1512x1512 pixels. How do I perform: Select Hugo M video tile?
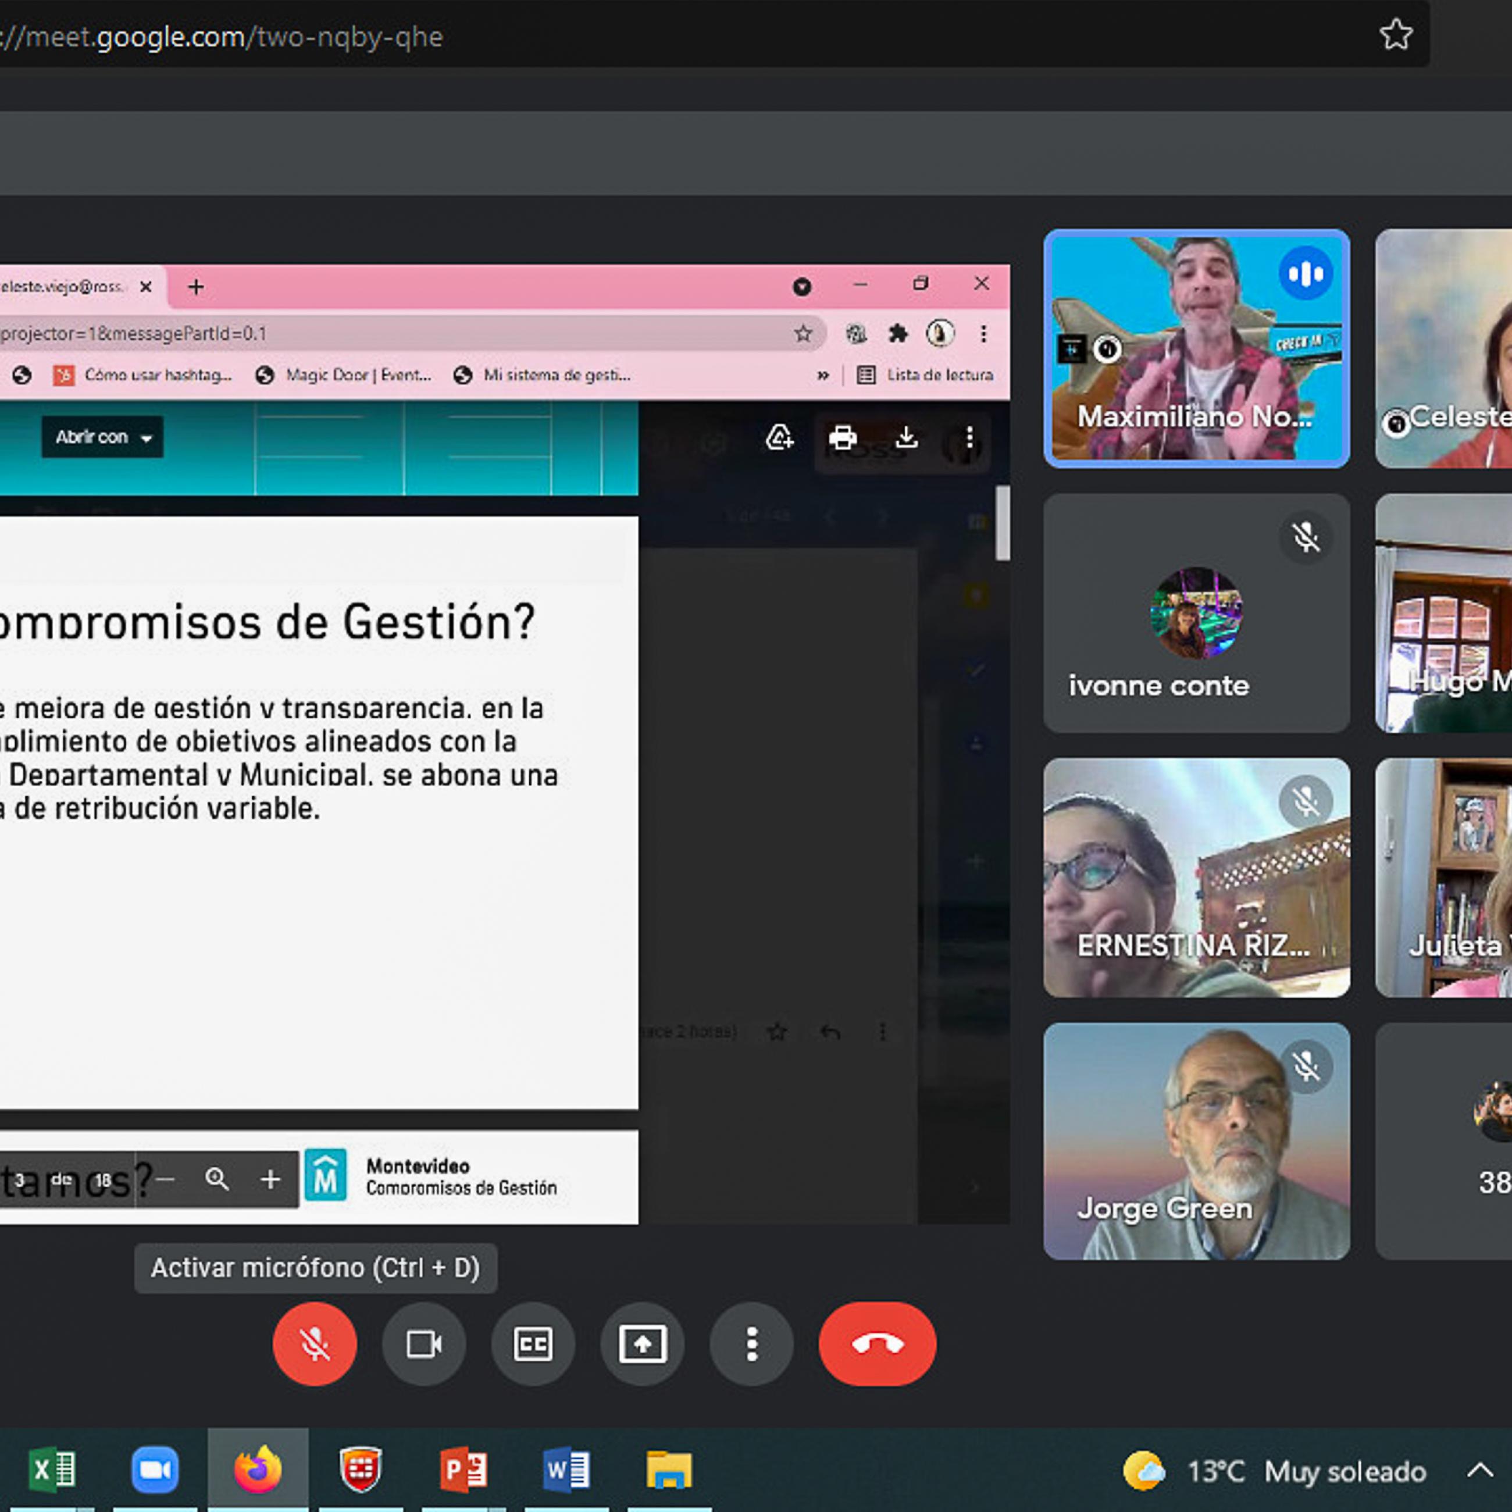click(x=1444, y=613)
